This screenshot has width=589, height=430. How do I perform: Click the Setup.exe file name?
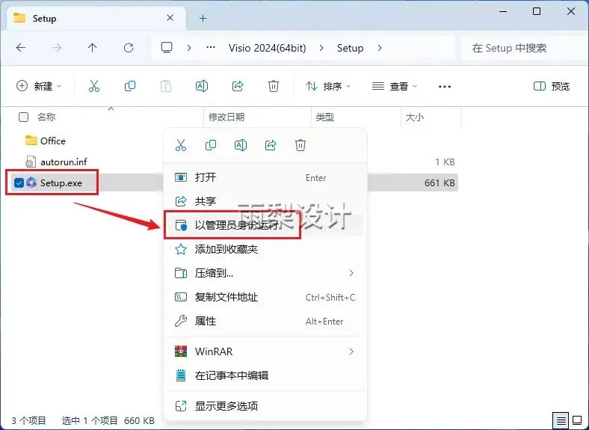click(61, 183)
